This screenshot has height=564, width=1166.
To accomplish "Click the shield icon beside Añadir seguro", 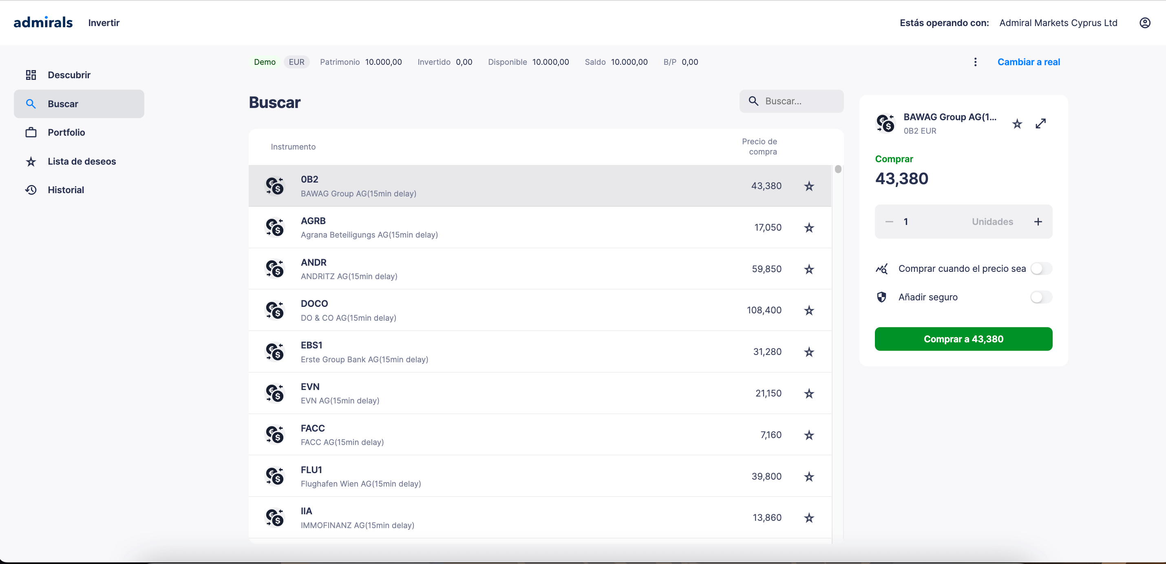I will (882, 297).
